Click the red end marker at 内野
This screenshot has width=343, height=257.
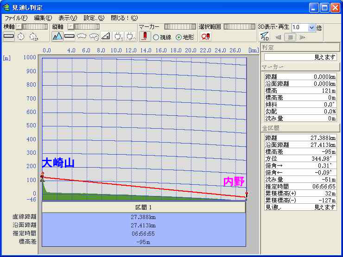pyautogui.click(x=247, y=194)
